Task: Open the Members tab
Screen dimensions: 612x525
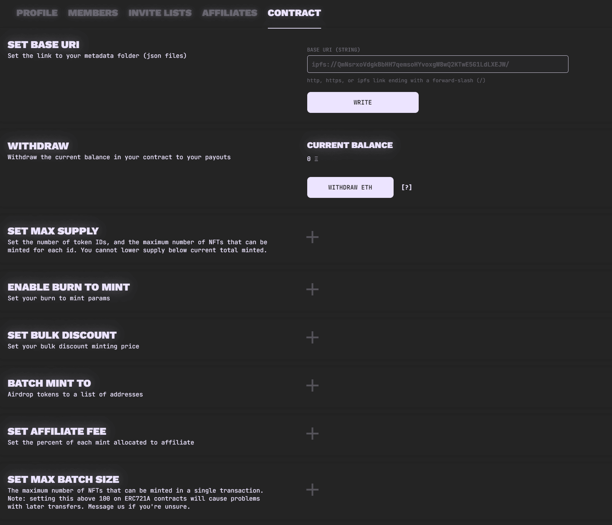Action: (93, 13)
